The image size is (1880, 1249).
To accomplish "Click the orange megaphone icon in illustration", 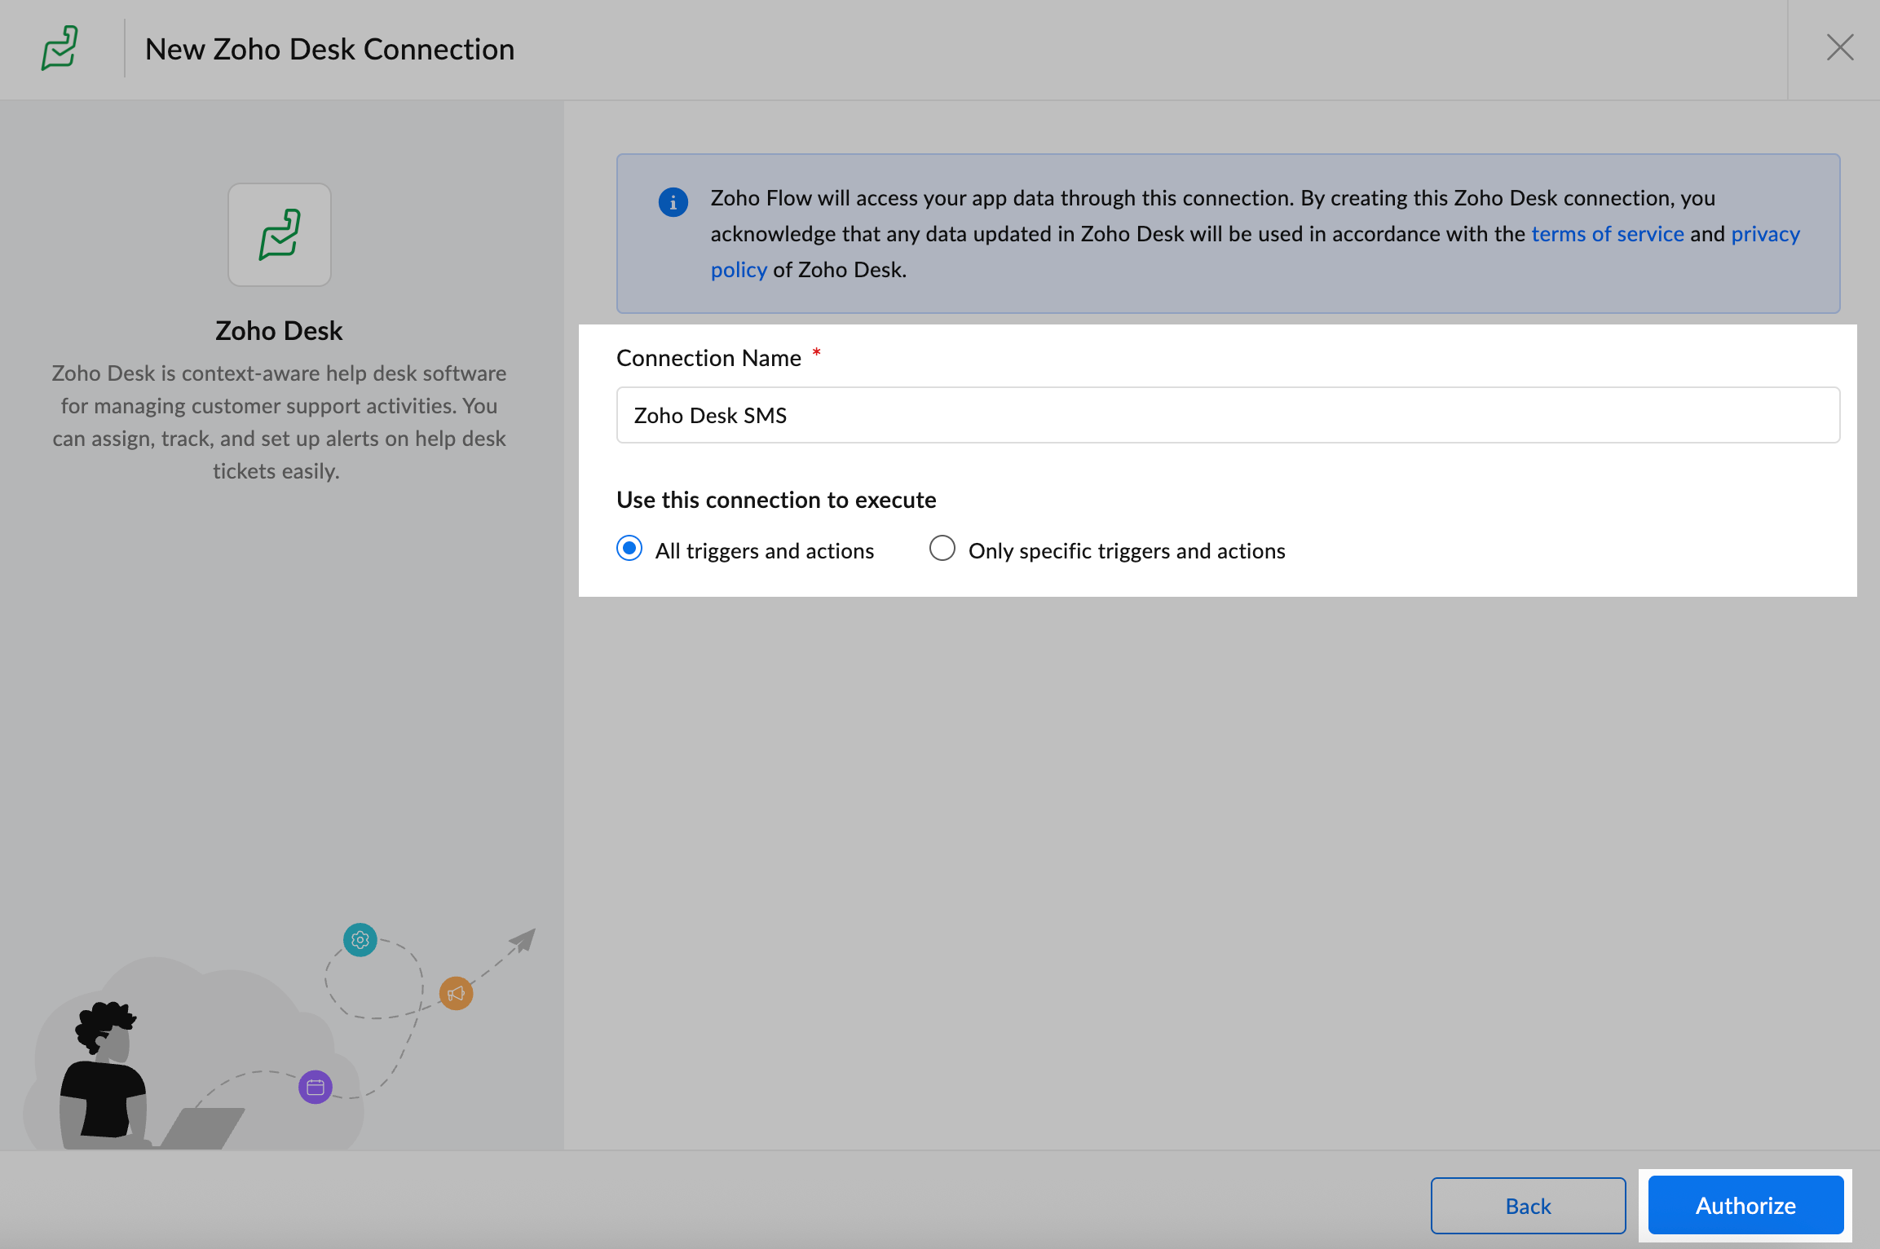I will tap(457, 993).
